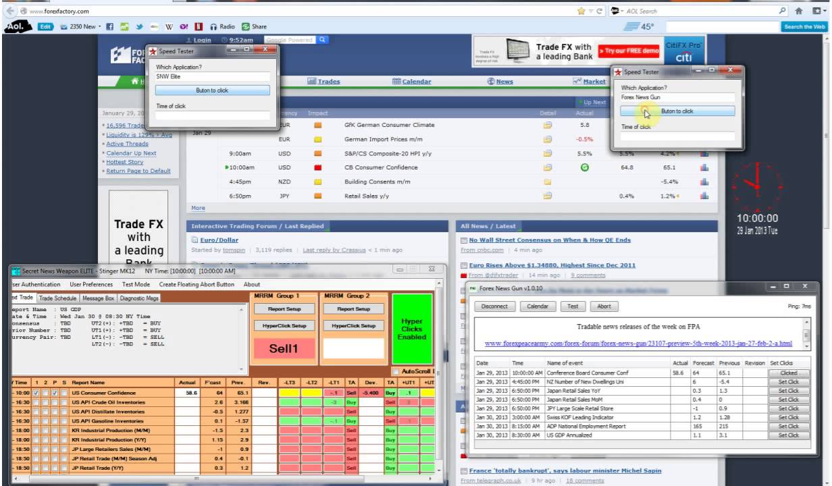
Task: Toggle P checkbox for US API Distillate Inventories
Action: tap(55, 412)
